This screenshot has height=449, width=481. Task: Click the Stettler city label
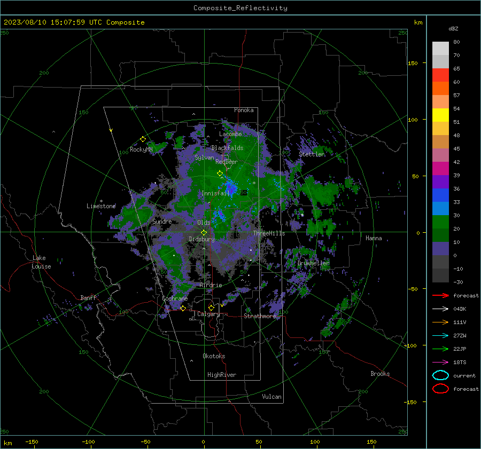[x=312, y=154]
